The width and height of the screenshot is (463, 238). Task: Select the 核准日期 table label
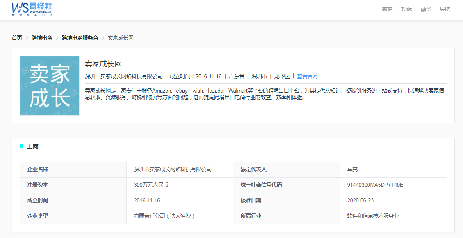pyautogui.click(x=251, y=201)
